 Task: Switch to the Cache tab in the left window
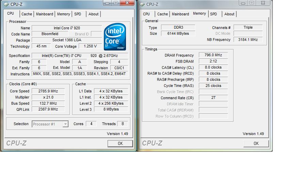(27, 14)
